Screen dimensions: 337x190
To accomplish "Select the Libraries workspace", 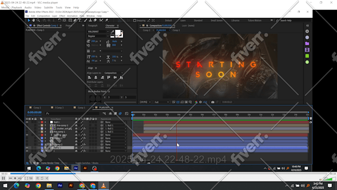I will point(235,20).
